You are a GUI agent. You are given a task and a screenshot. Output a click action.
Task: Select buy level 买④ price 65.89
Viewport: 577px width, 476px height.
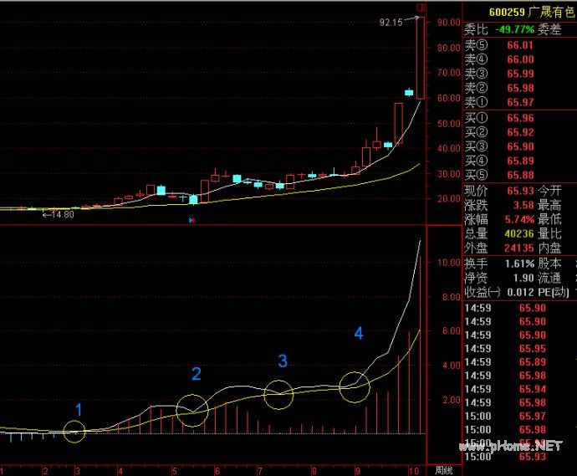click(520, 161)
